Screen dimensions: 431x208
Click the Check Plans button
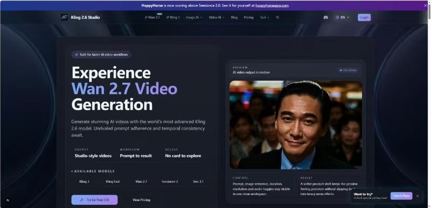[x=401, y=196]
